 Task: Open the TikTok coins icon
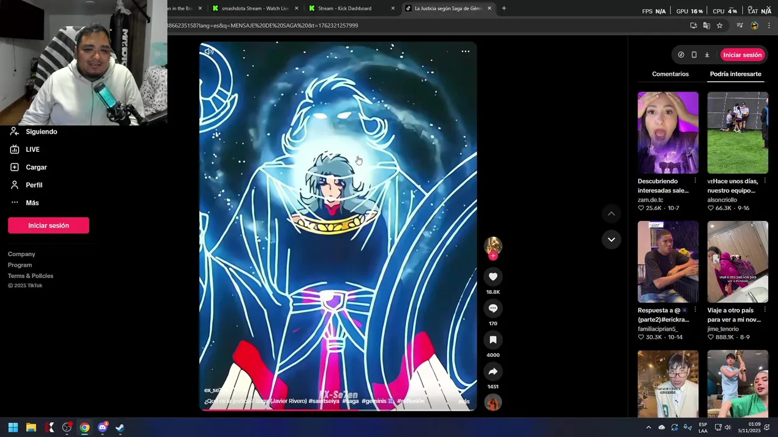(x=681, y=55)
